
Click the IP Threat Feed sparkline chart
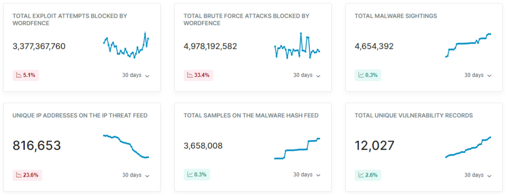coord(126,146)
